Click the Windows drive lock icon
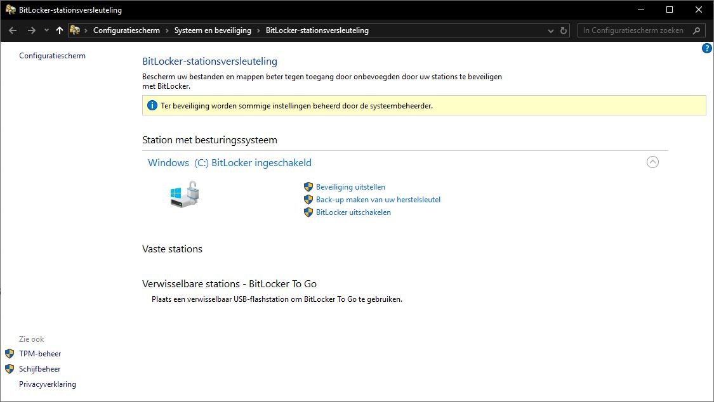This screenshot has height=402, width=714. click(185, 195)
